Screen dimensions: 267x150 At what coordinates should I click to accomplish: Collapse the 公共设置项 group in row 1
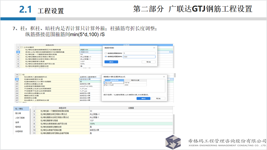click(x=22, y=47)
